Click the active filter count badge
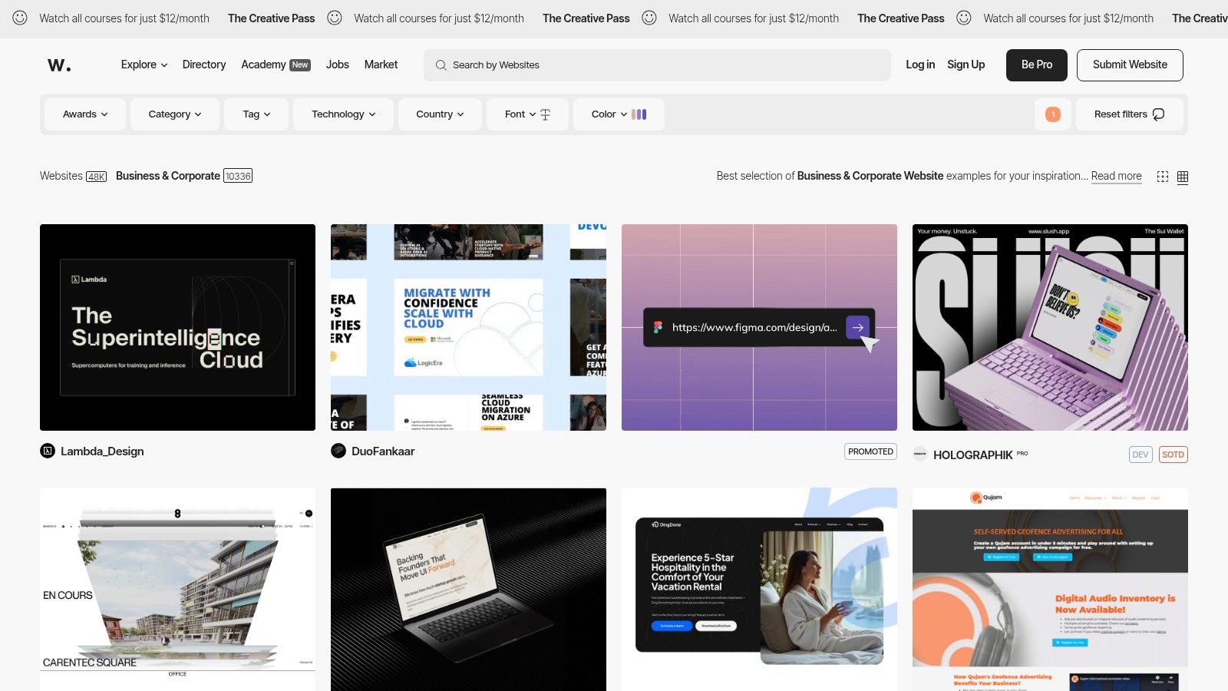 pos(1053,114)
